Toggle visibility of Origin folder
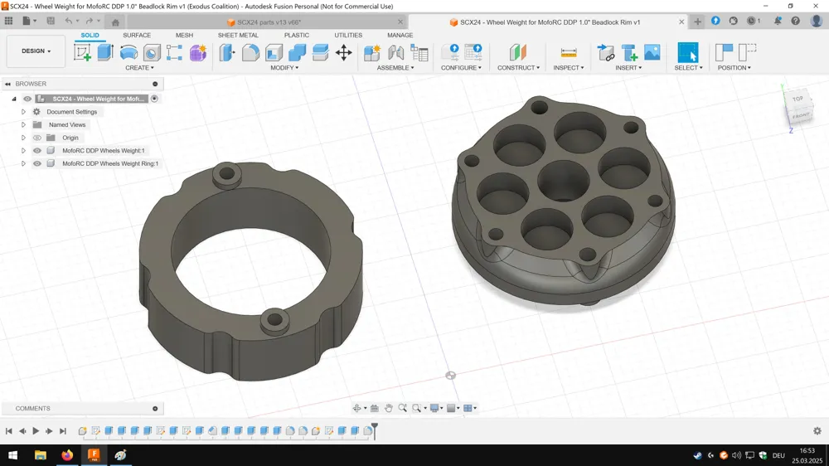Screen dimensions: 829x466 pyautogui.click(x=37, y=138)
